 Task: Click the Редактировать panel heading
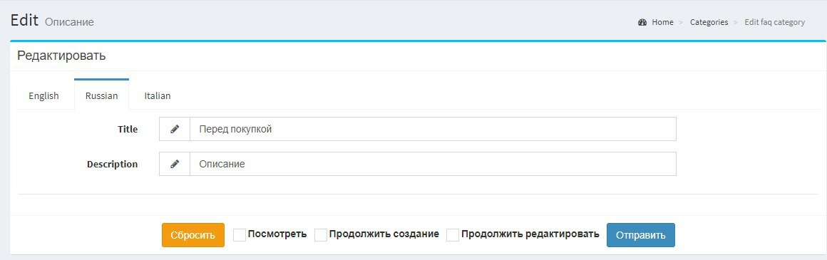point(62,56)
